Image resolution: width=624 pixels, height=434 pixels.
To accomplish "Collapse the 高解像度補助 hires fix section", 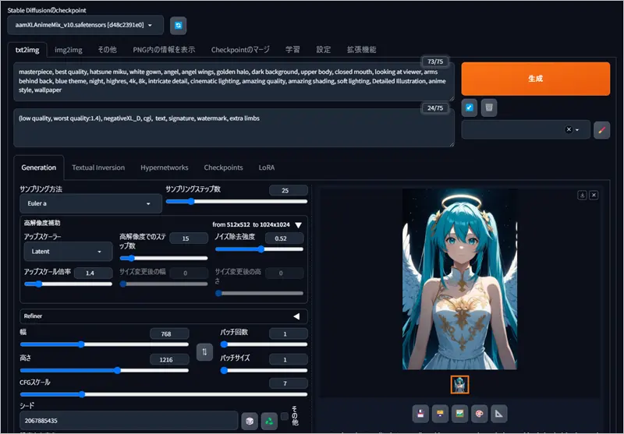I will coord(298,224).
